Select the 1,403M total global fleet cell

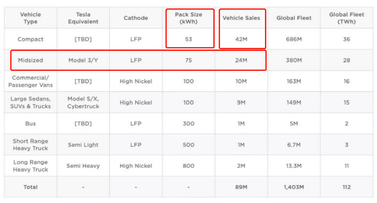tap(294, 187)
